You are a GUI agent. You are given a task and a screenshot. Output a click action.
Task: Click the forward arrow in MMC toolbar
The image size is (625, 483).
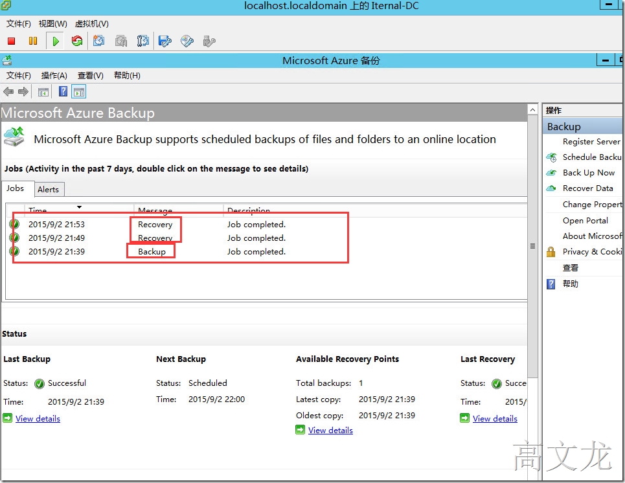point(23,92)
